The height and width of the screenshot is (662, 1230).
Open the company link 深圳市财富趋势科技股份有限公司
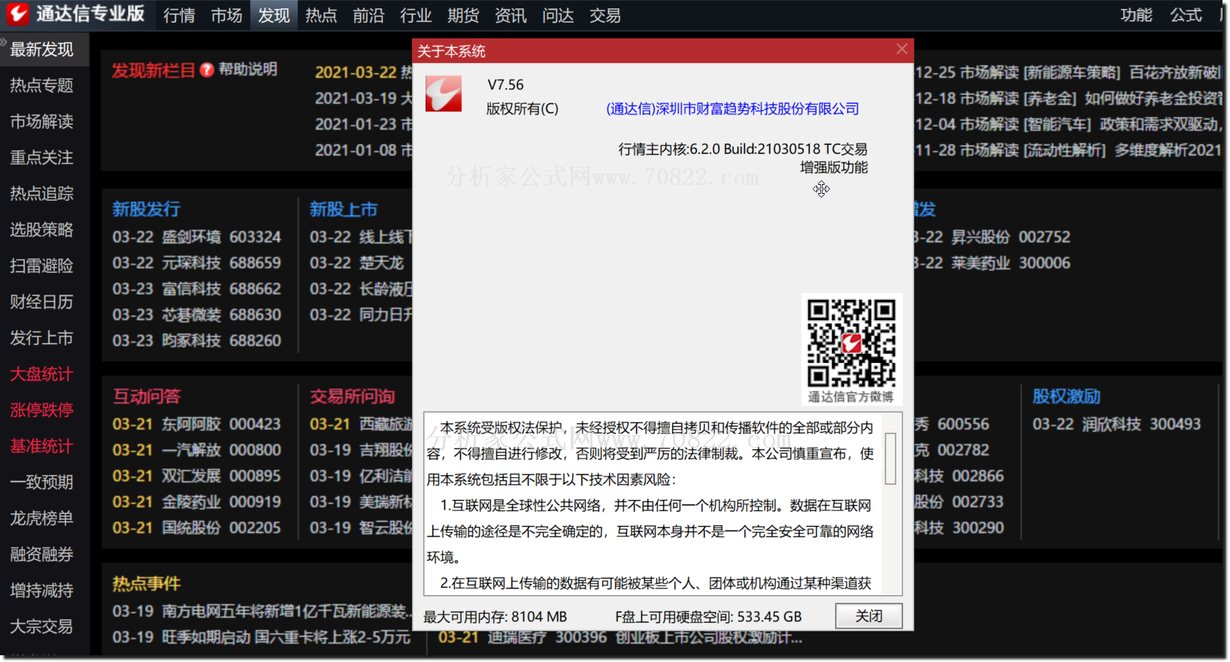[x=732, y=109]
